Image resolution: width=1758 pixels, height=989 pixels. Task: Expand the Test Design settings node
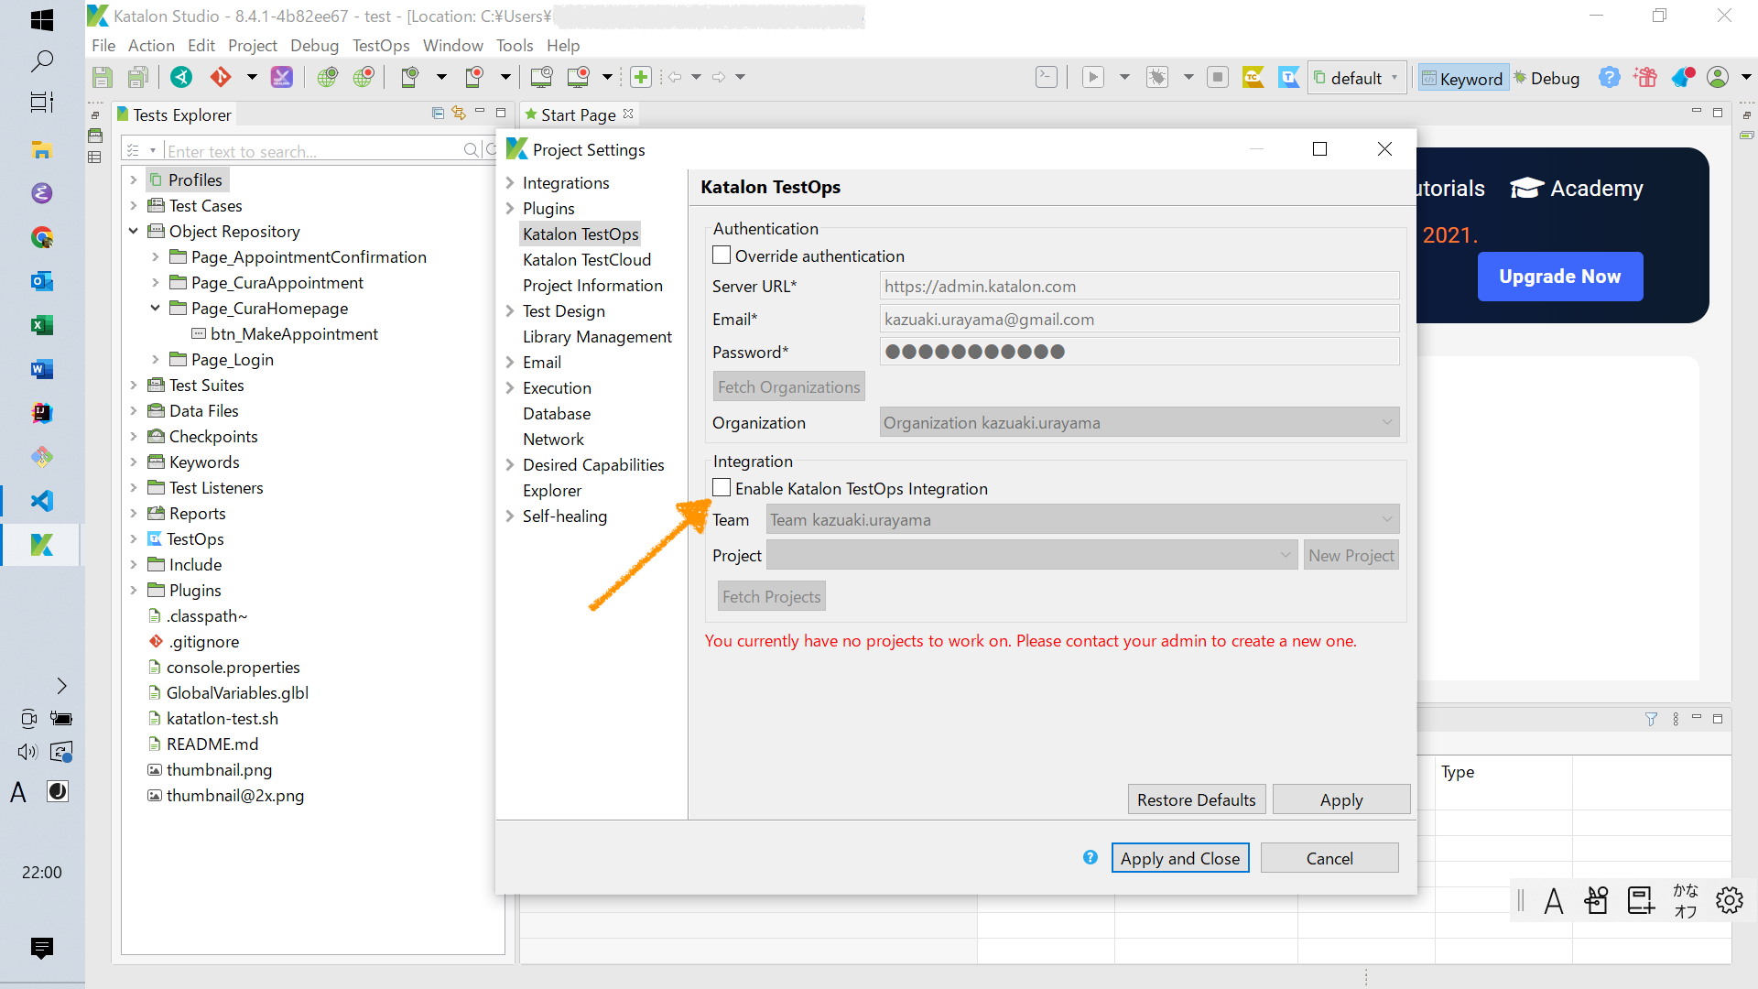tap(510, 311)
